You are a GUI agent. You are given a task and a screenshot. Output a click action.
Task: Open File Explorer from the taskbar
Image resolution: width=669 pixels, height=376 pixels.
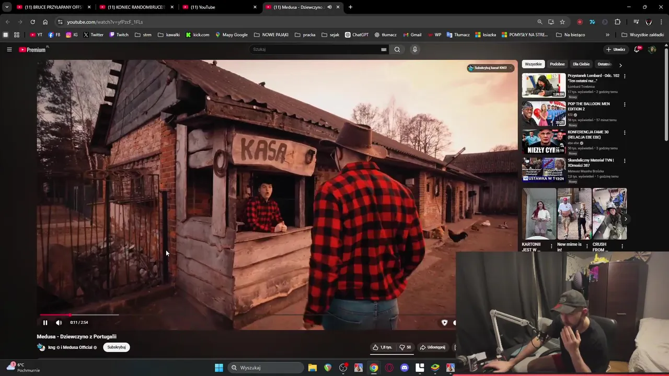click(x=313, y=368)
